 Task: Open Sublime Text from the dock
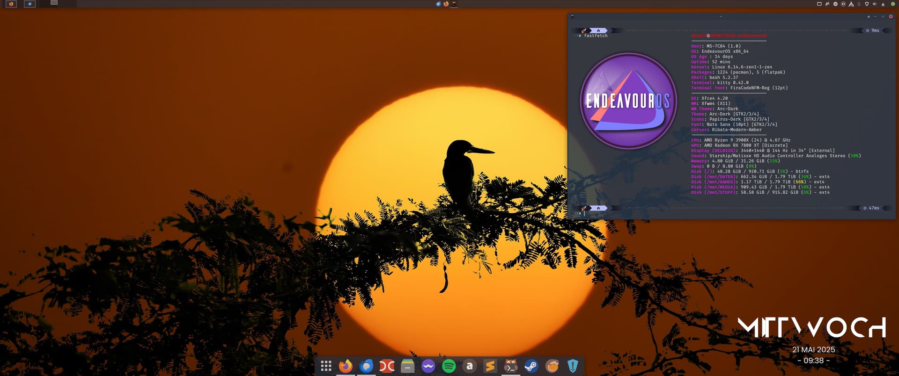click(x=490, y=366)
